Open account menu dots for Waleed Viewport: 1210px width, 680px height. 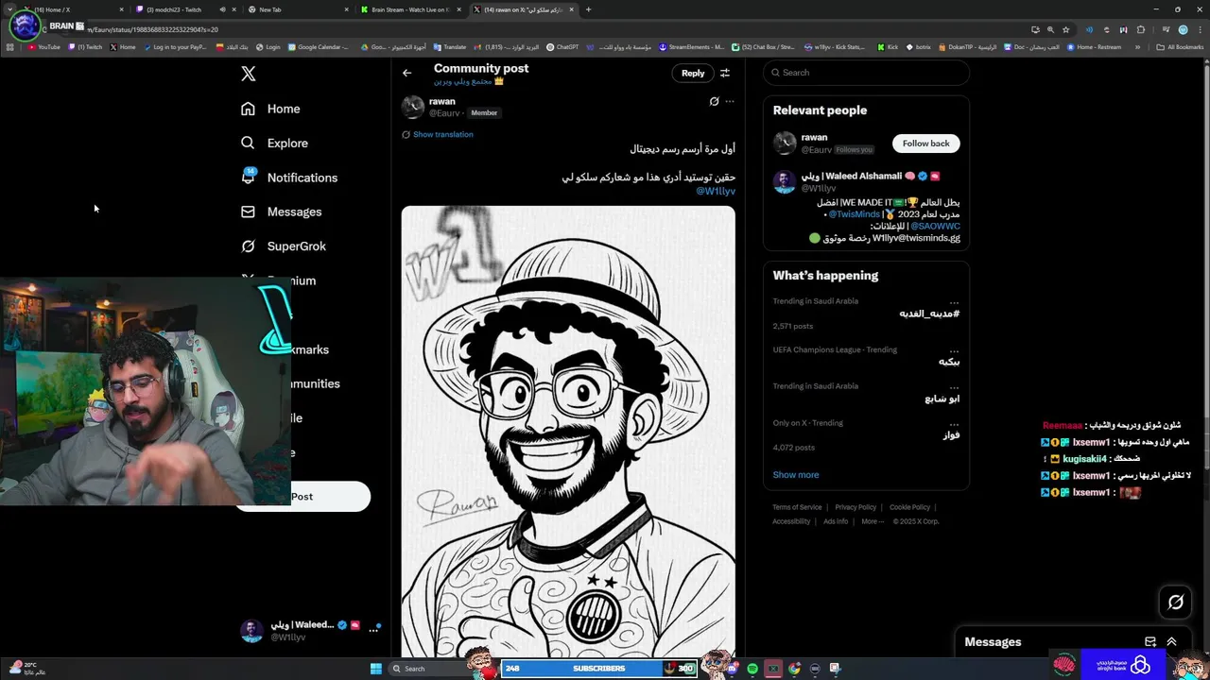point(373,630)
